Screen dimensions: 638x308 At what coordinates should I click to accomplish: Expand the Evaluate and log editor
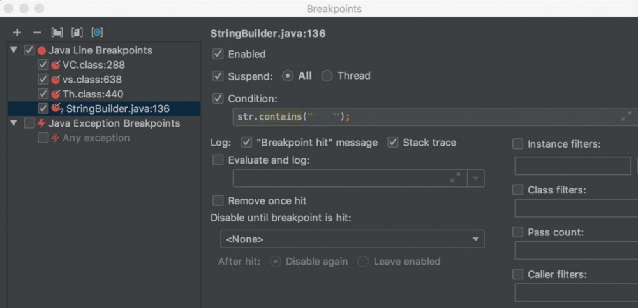pos(455,178)
